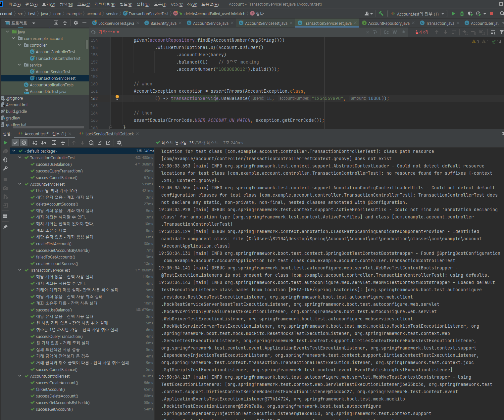Collapse the <default package> test node
The height and width of the screenshot is (420, 504).
tap(14, 151)
